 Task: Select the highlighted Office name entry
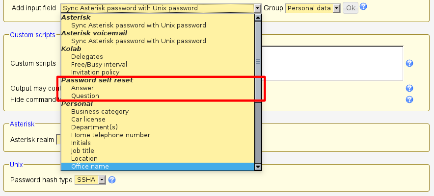point(90,167)
